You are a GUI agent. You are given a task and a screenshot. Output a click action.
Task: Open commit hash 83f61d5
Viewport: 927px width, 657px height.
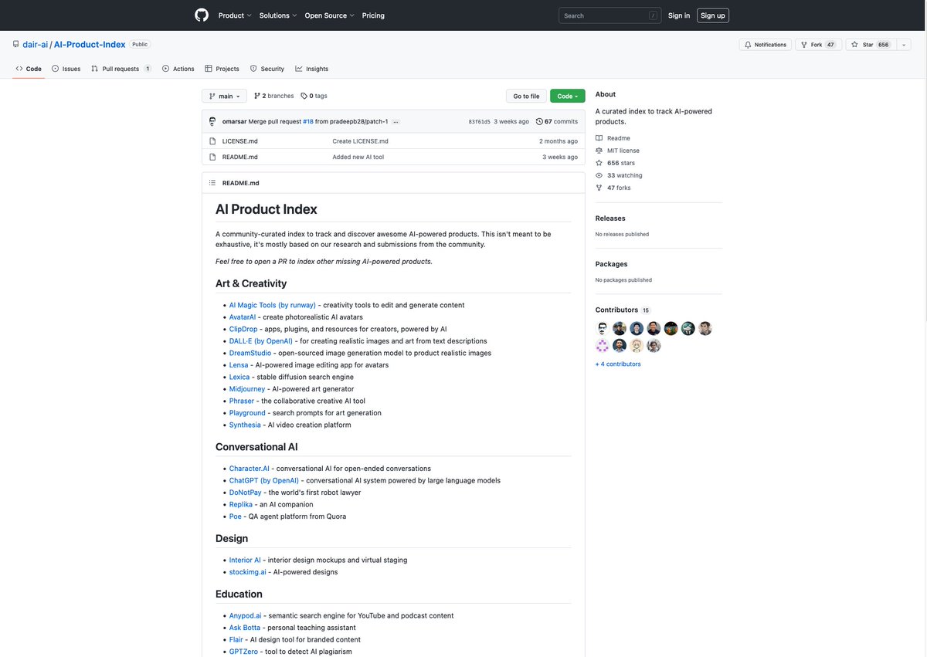point(479,122)
